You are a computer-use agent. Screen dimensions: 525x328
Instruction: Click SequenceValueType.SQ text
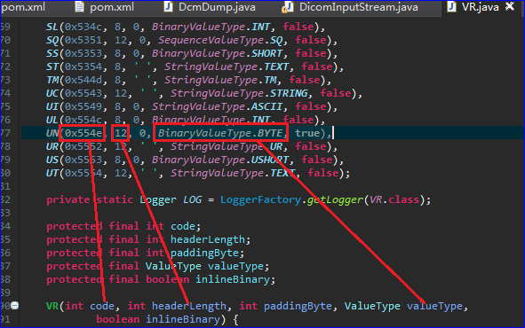point(220,40)
